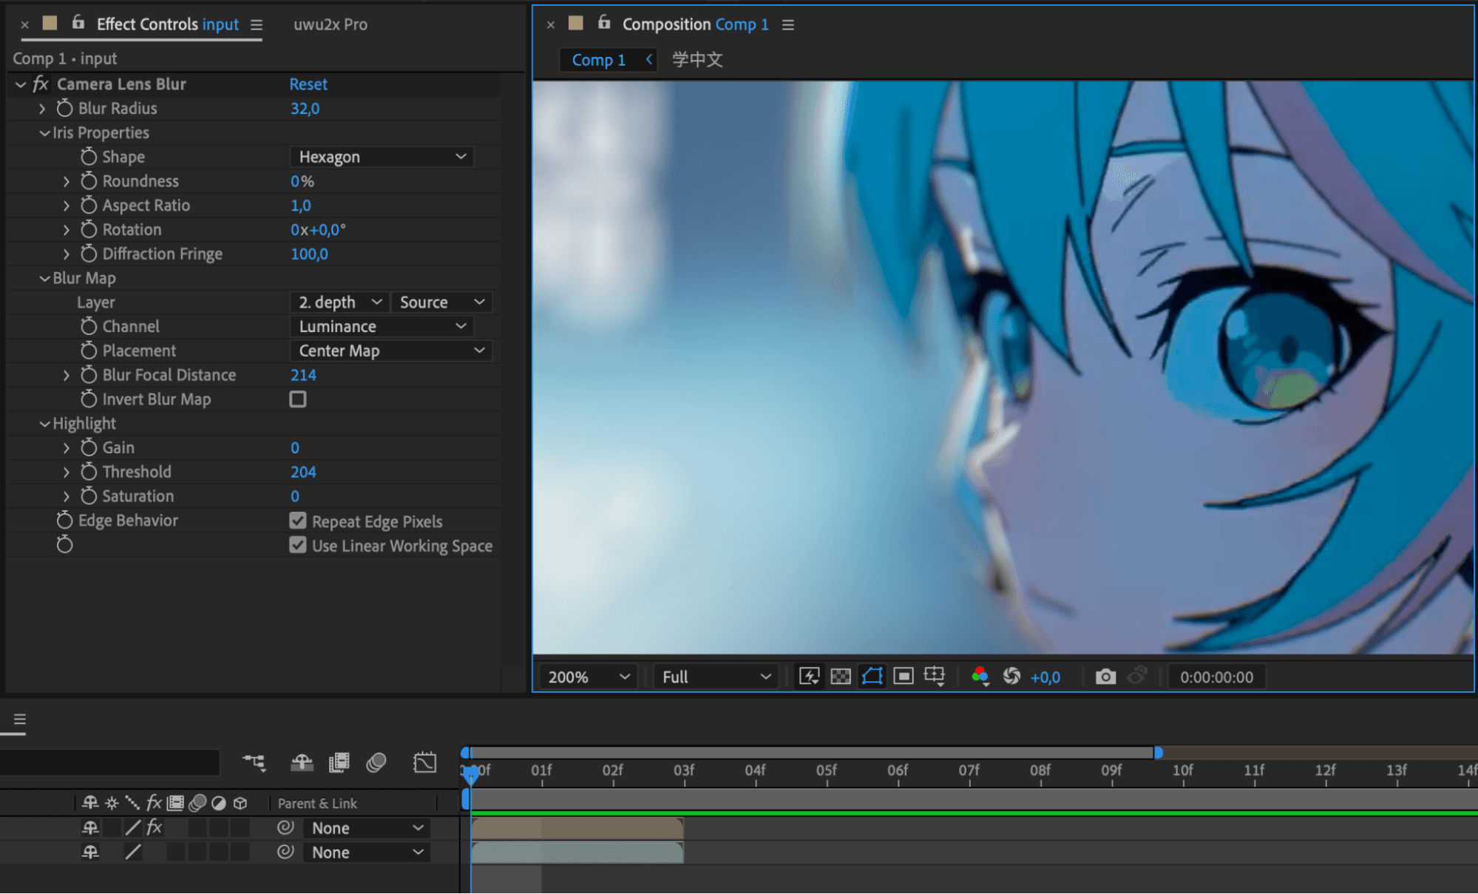Click the work area end handle
Image resolution: width=1478 pixels, height=894 pixels.
(1158, 753)
